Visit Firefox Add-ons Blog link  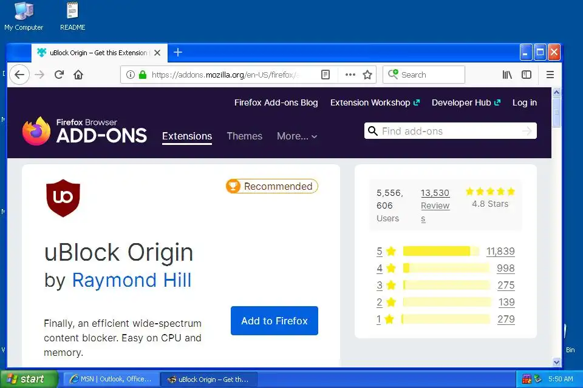pyautogui.click(x=276, y=102)
